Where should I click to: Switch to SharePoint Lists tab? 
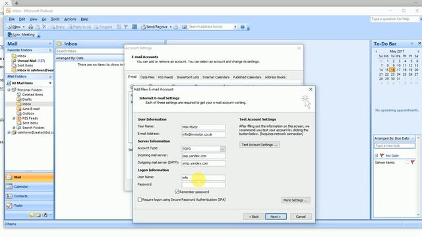(188, 77)
